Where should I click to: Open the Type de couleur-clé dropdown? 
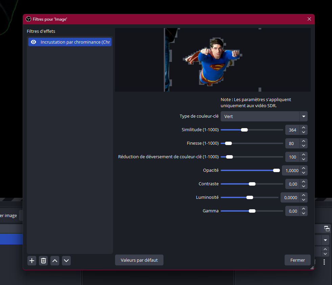[x=264, y=116]
